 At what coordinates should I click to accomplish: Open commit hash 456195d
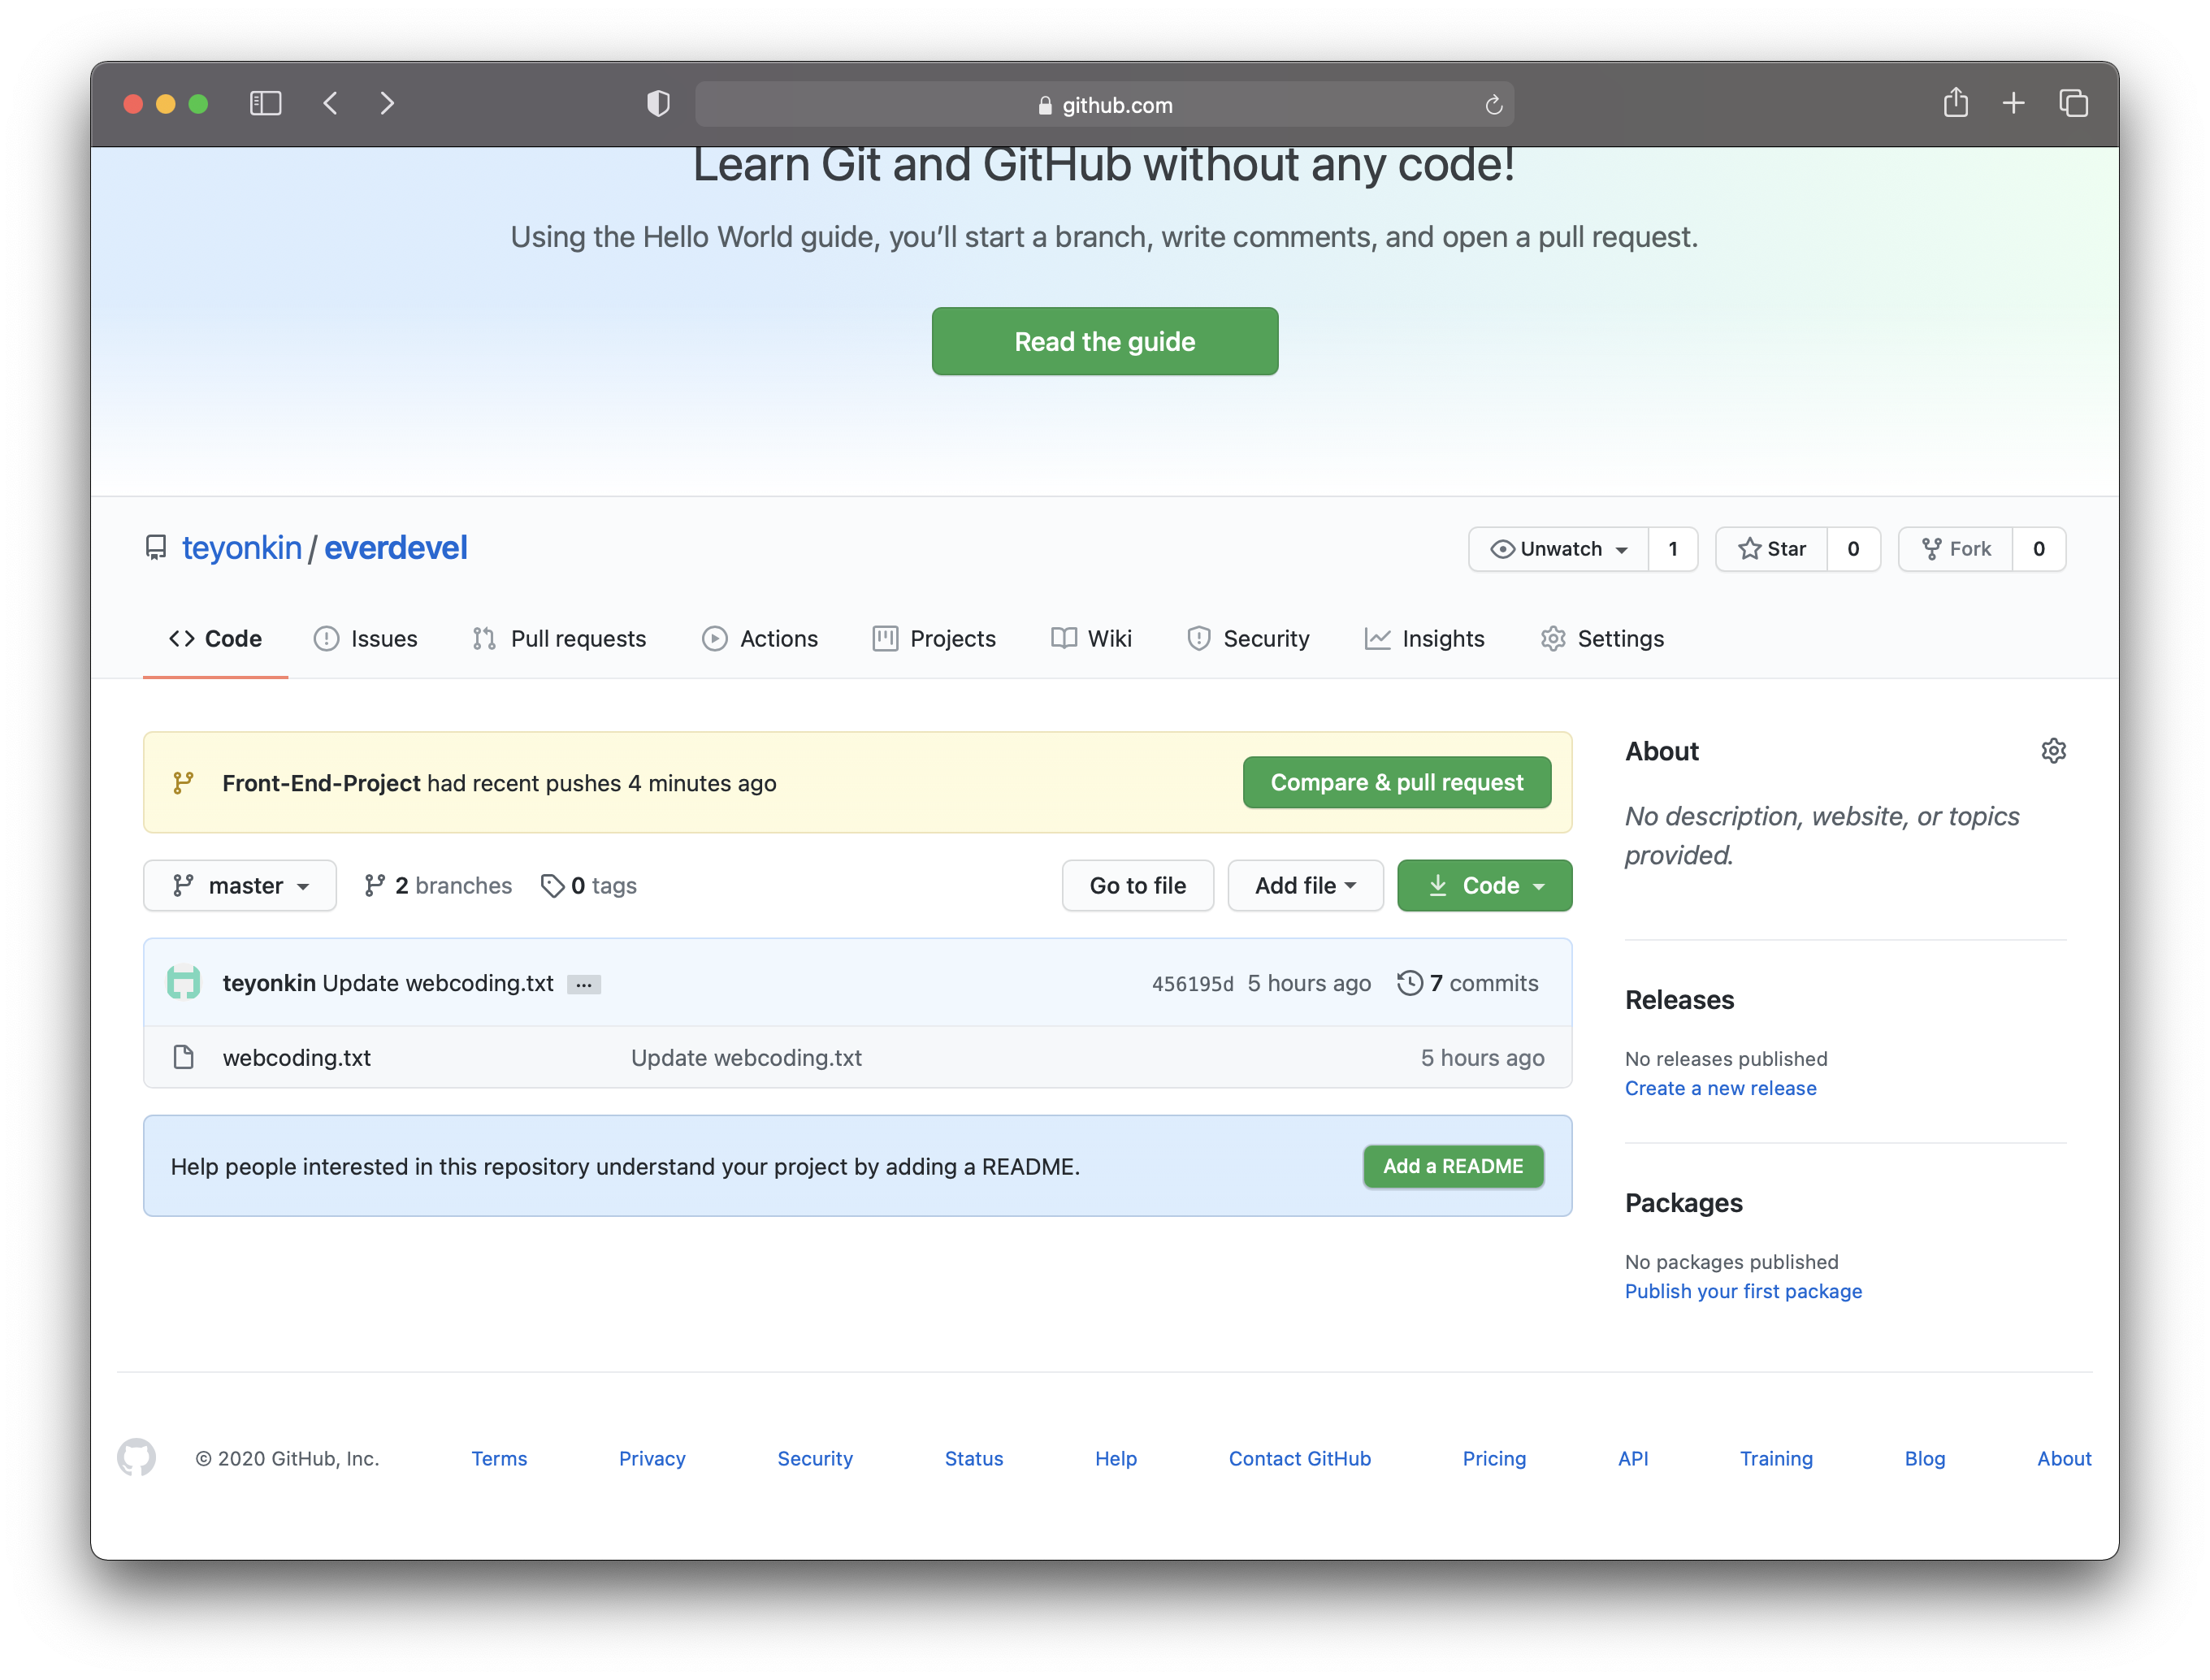tap(1192, 983)
